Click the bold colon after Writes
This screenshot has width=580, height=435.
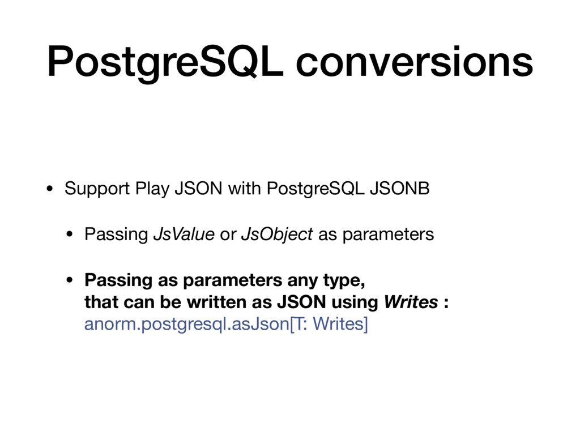[x=446, y=304]
